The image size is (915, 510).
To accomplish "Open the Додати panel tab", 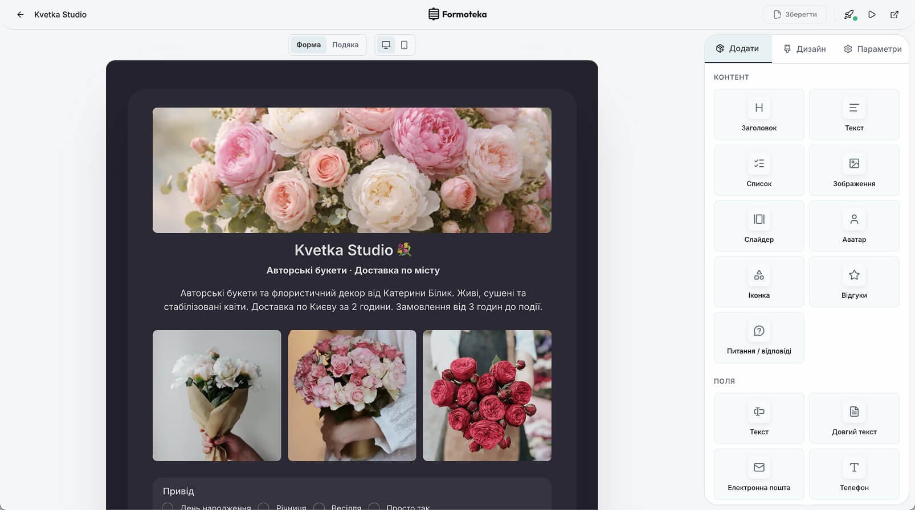I will (x=738, y=49).
